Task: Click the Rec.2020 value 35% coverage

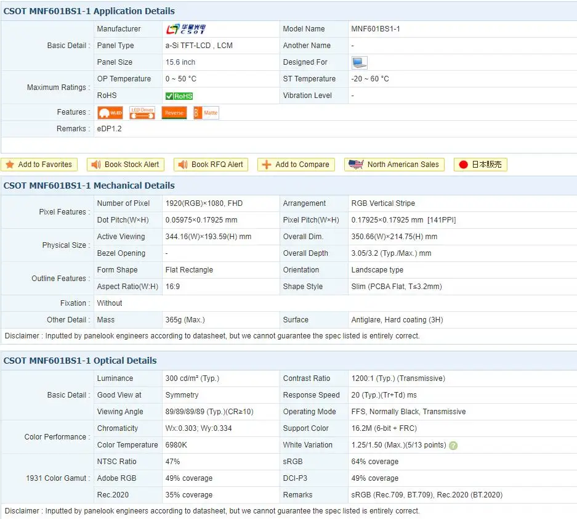Action: [x=189, y=495]
